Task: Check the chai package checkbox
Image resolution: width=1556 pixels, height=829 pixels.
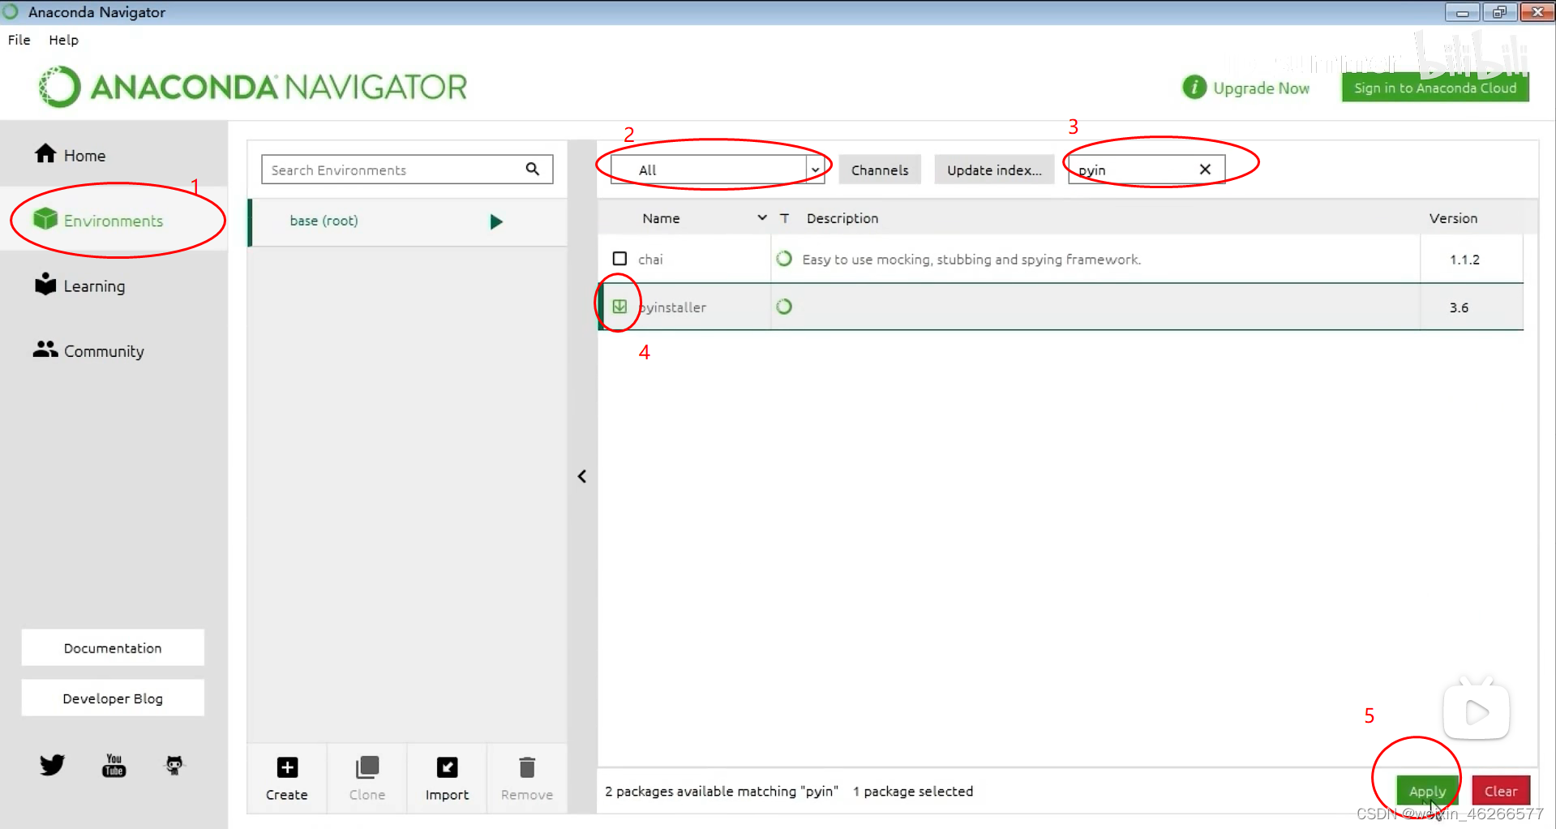Action: tap(619, 259)
